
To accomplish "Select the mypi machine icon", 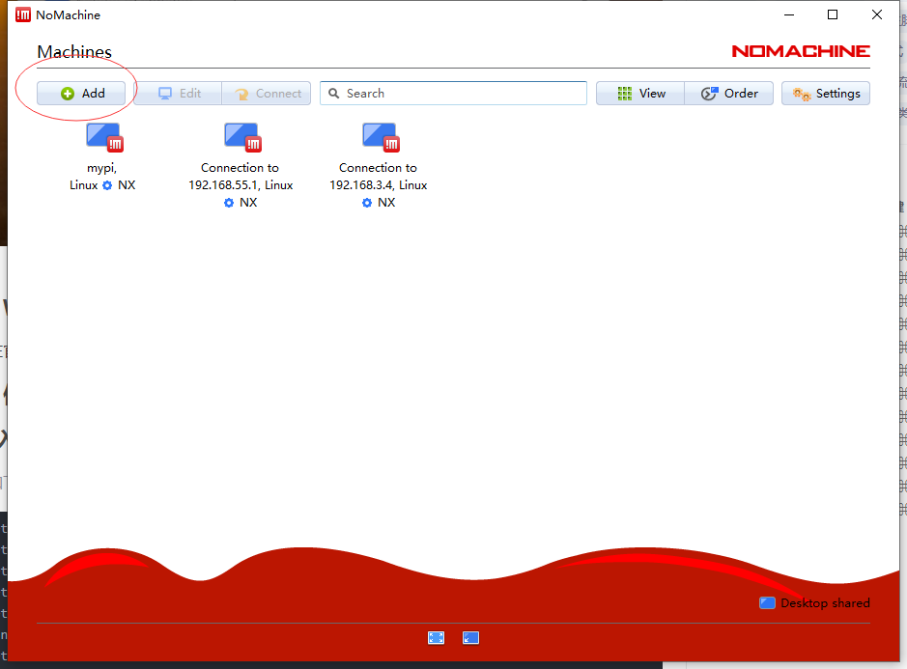I will tap(104, 138).
